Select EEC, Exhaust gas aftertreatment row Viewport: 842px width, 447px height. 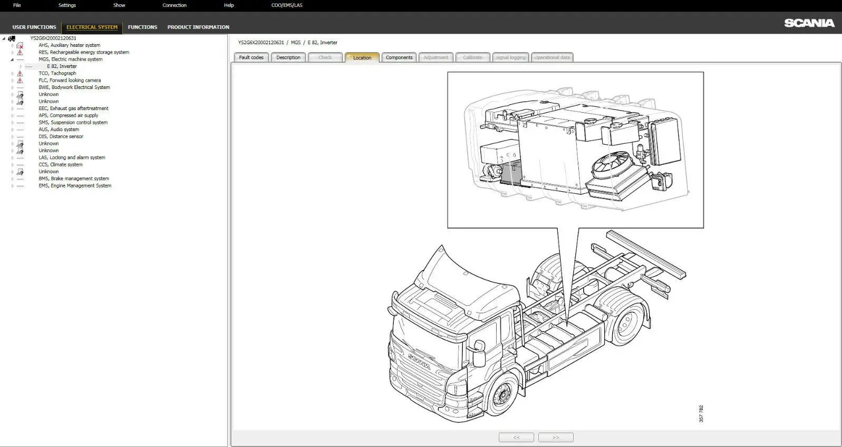[73, 108]
